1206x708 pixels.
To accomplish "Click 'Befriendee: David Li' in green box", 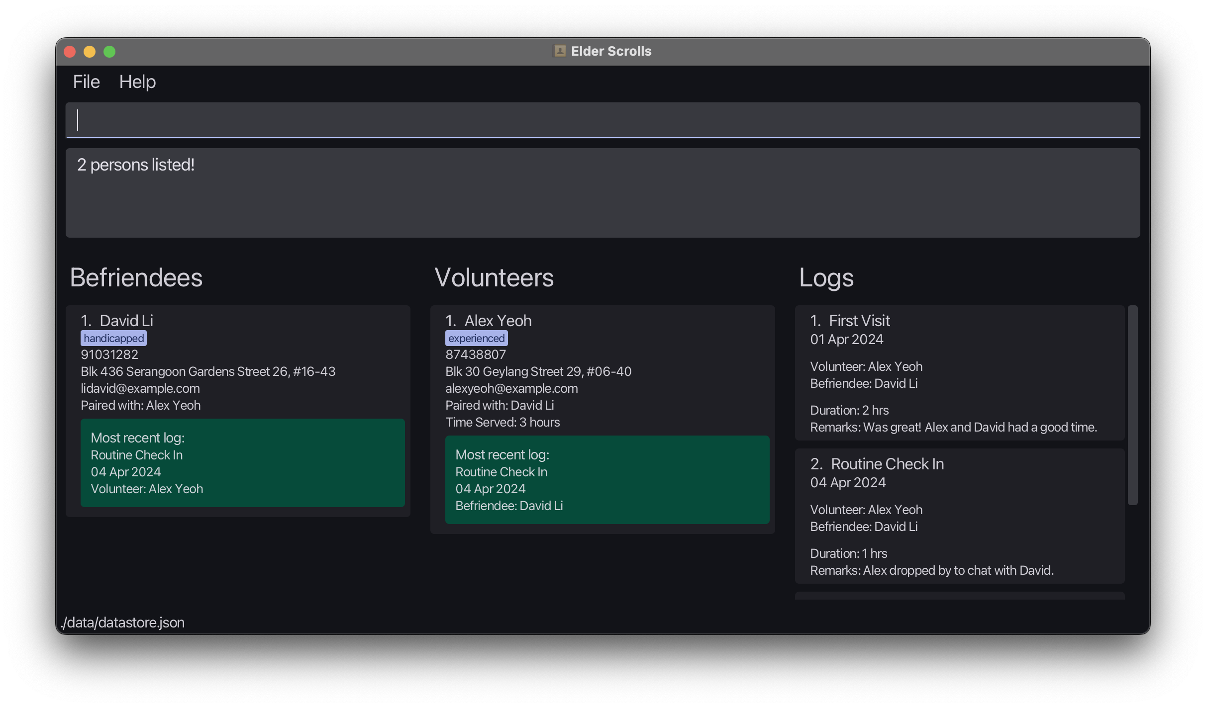I will pyautogui.click(x=509, y=506).
